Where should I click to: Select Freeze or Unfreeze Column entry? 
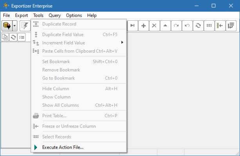[x=79, y=126]
